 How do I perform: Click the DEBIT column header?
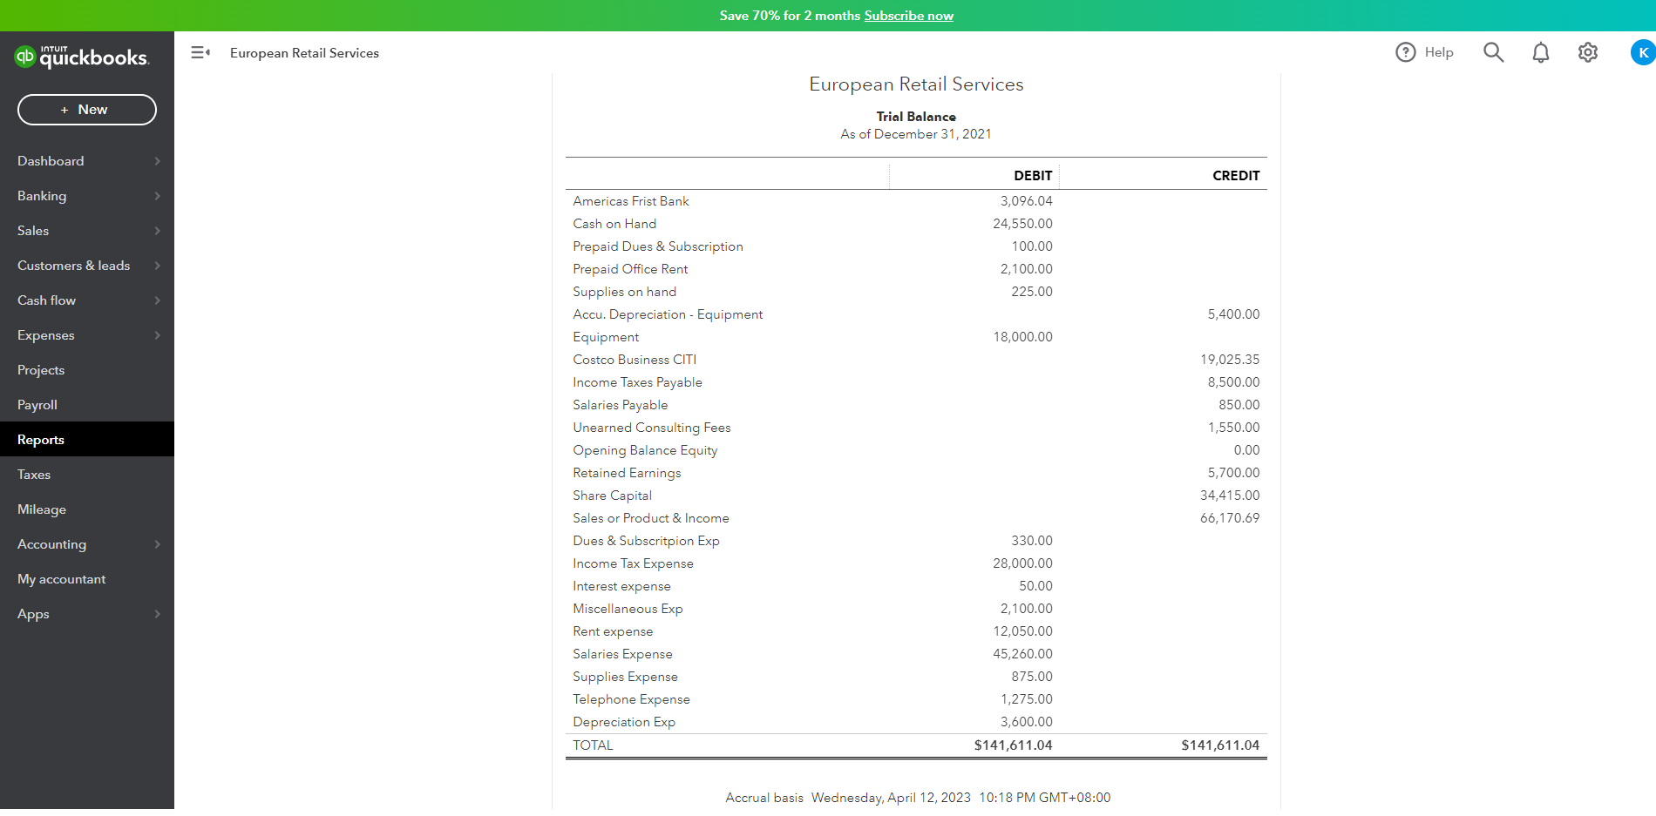[1033, 176]
